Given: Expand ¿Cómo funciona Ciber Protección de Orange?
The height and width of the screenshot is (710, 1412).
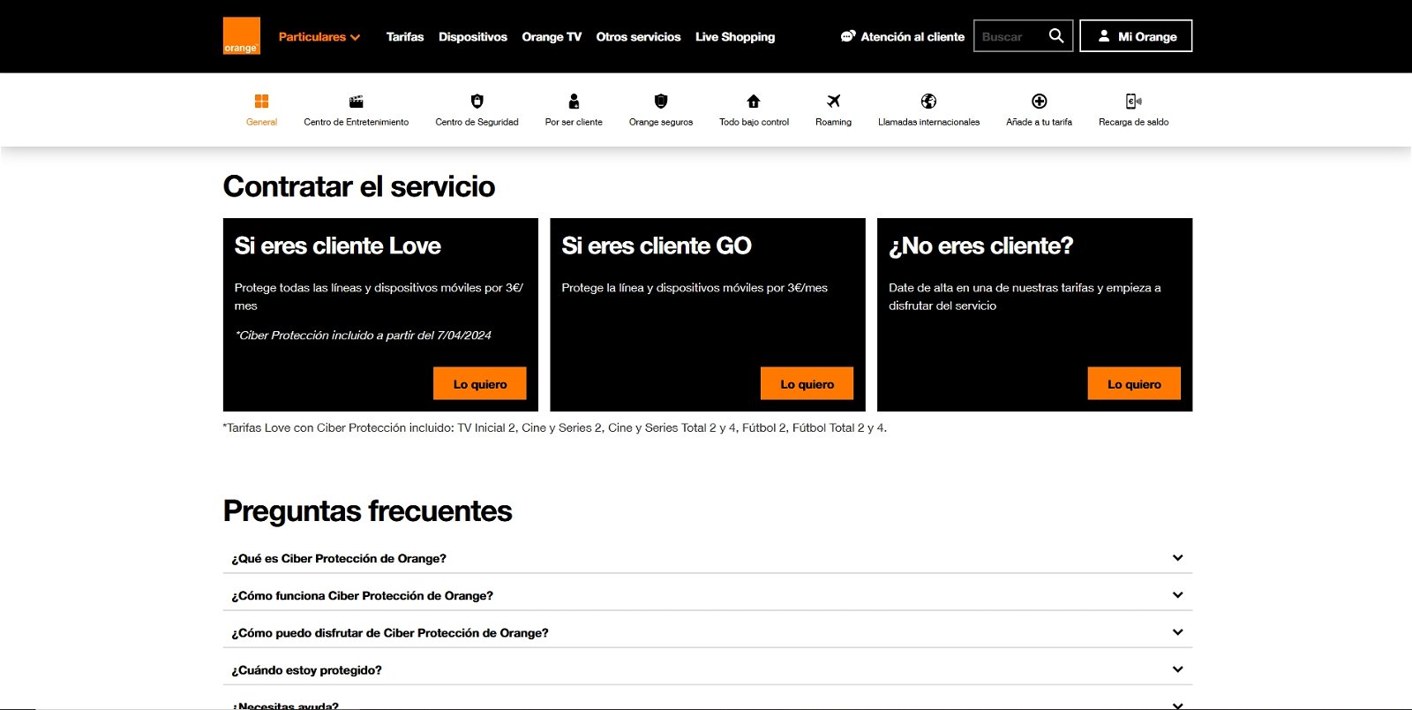Looking at the screenshot, I should tap(708, 595).
